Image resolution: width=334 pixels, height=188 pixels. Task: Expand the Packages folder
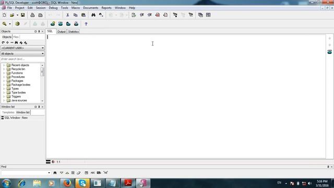pos(4,81)
